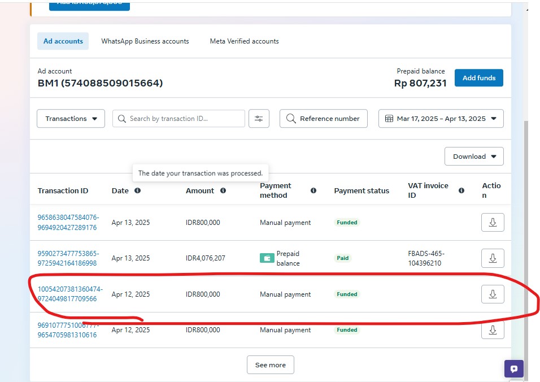The image size is (540, 382).
Task: Open the Mar 17 – Apr 13 date range picker
Action: tap(441, 119)
